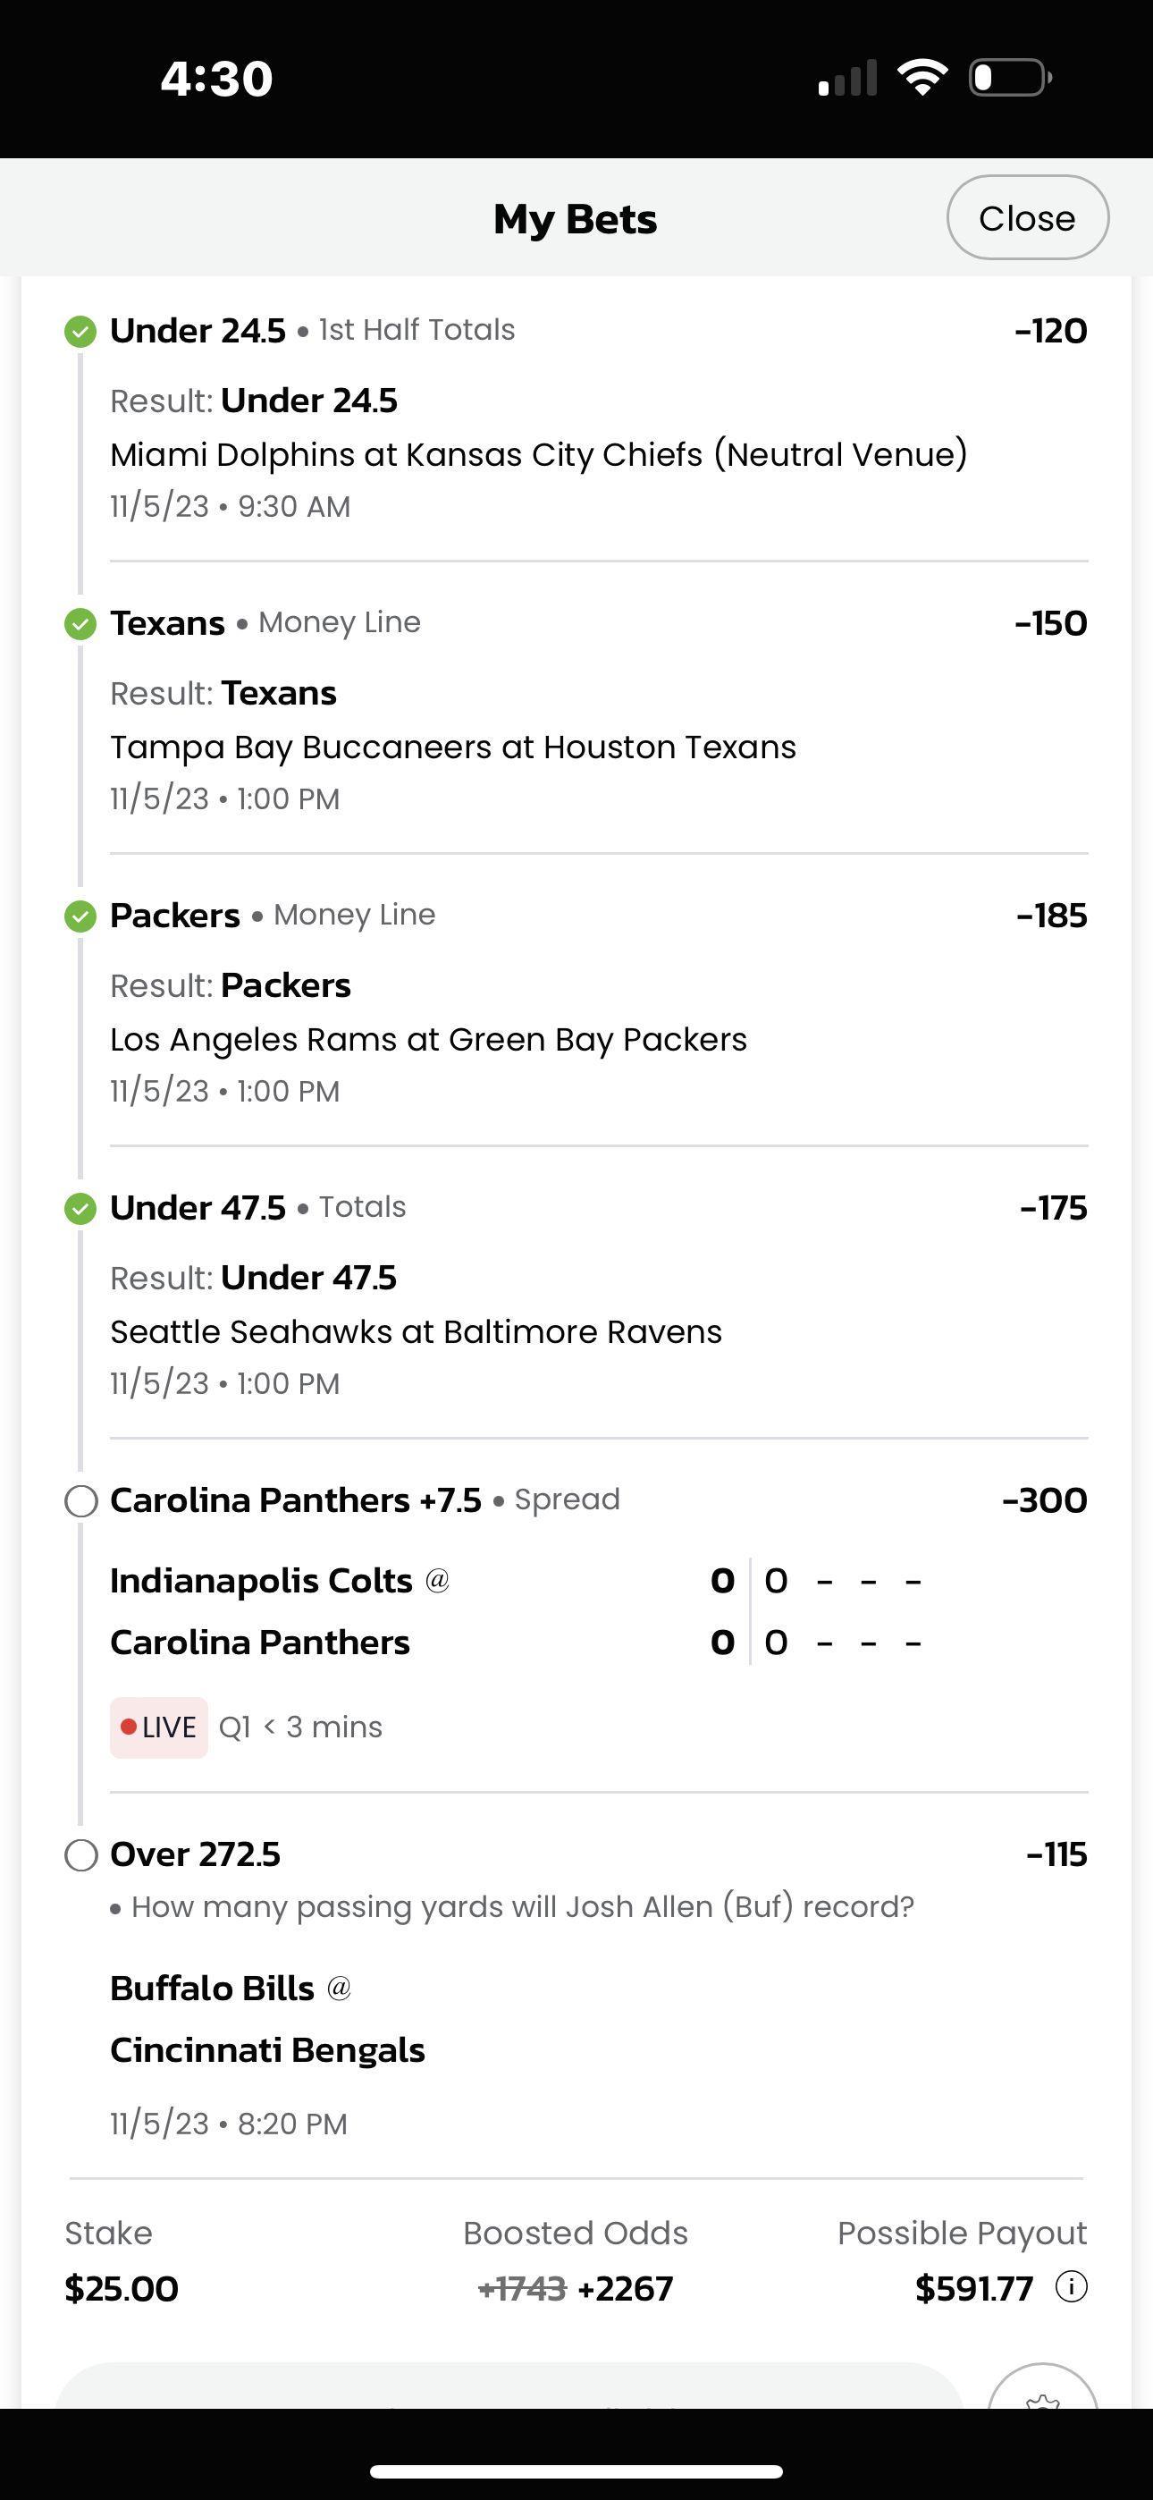Tap the home indicator bar at bottom
The height and width of the screenshot is (2500, 1153).
pyautogui.click(x=576, y=2470)
